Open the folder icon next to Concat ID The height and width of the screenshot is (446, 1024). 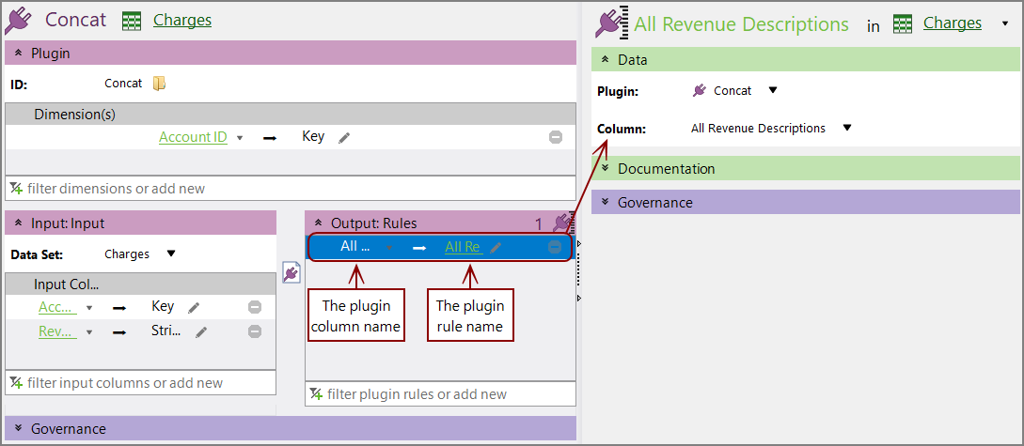pyautogui.click(x=159, y=84)
